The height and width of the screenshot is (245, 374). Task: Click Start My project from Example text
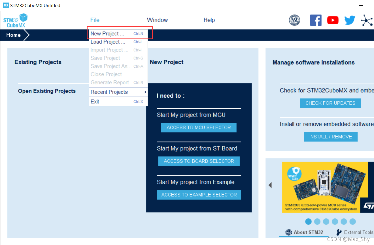click(x=195, y=182)
